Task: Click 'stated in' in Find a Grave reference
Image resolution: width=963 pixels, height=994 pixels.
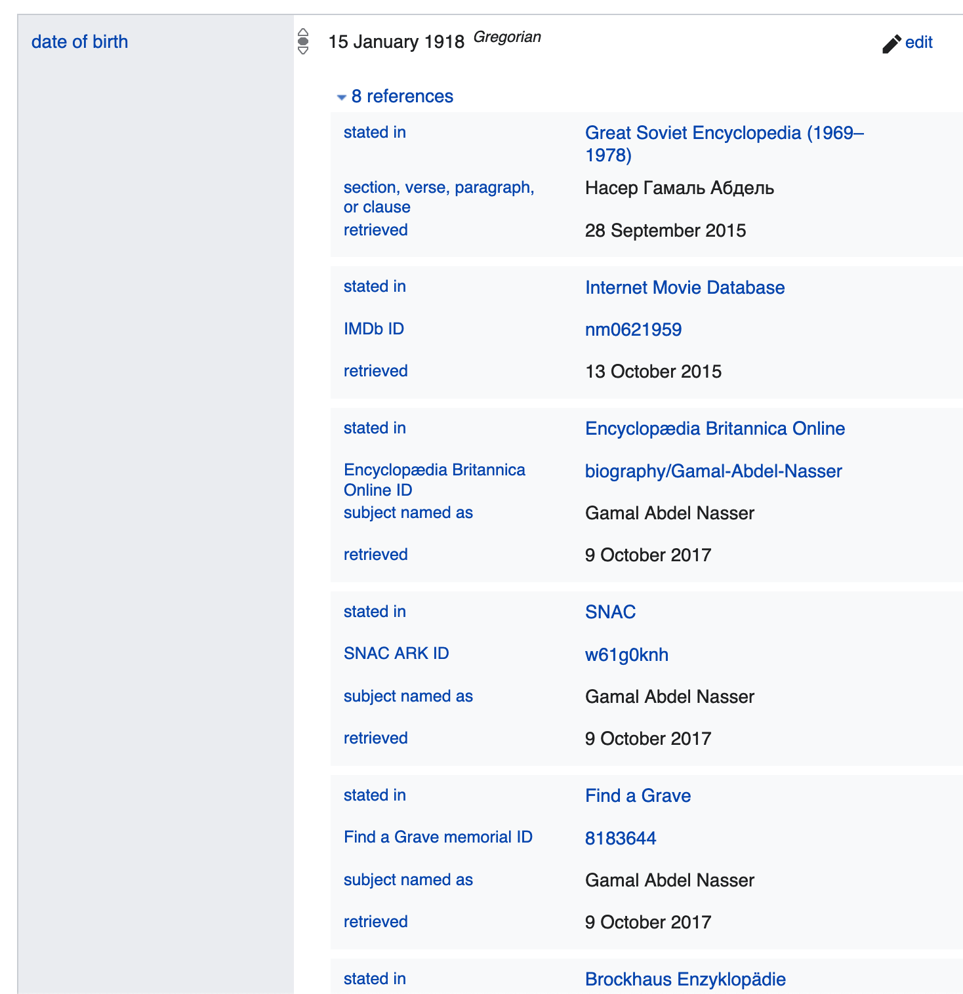Action: pyautogui.click(x=375, y=795)
